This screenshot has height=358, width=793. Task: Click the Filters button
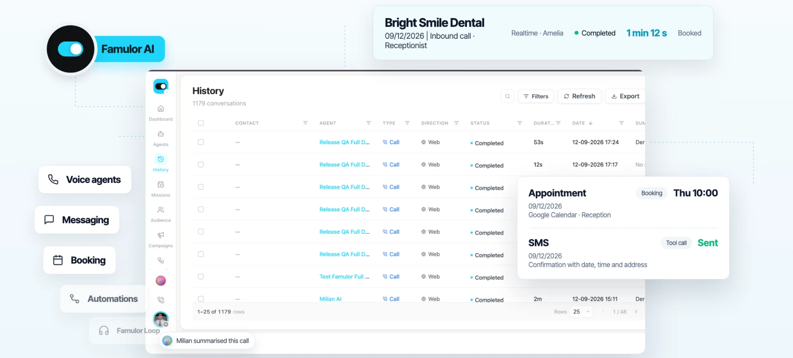pos(536,96)
